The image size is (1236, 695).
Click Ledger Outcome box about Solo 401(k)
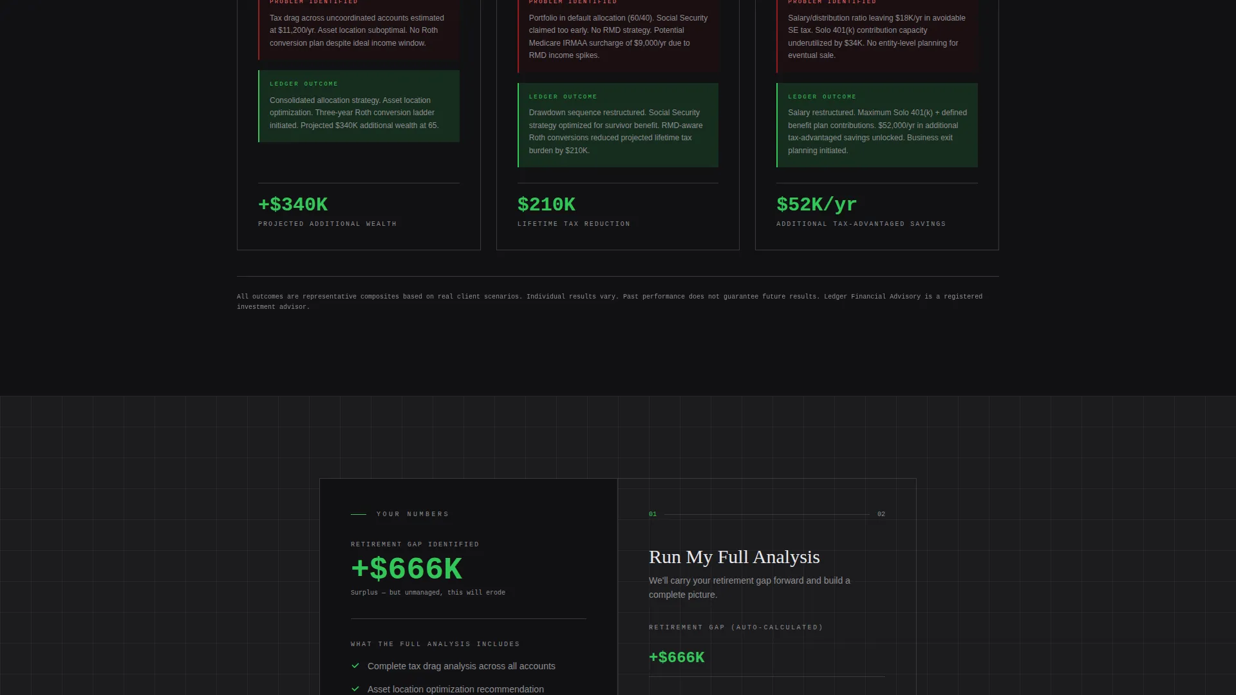click(877, 125)
